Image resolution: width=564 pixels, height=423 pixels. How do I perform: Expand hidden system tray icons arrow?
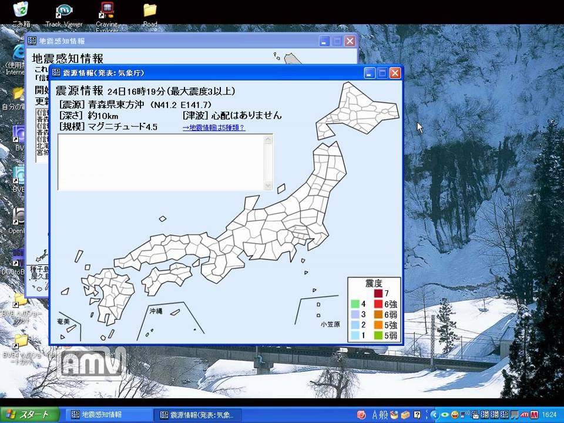(x=435, y=414)
